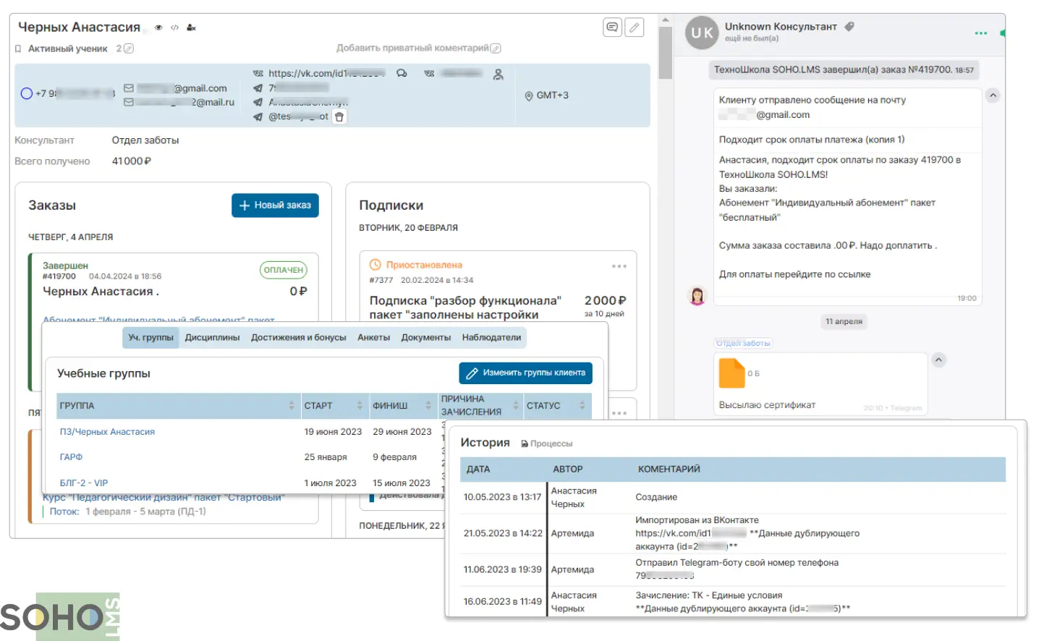
Task: Open the БЛГ-2 - VIP group link
Action: pos(84,483)
